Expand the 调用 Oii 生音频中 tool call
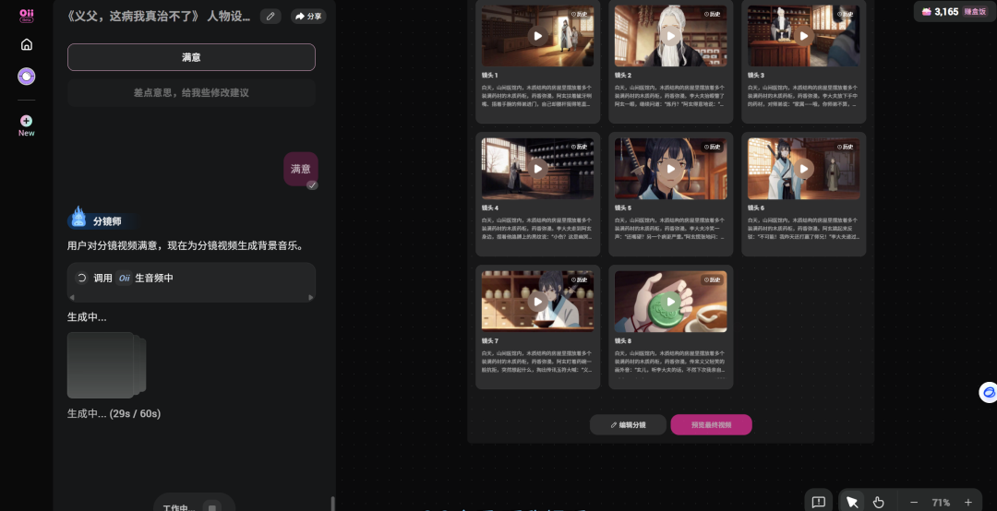This screenshot has width=997, height=511. click(191, 278)
